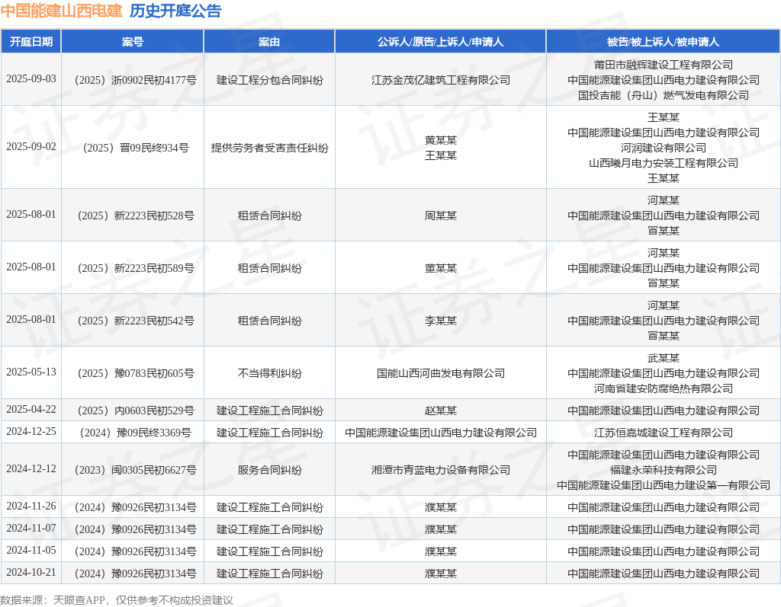Select the date cell 2025-05-13
Screen dimensions: 781x607
[x=31, y=372]
